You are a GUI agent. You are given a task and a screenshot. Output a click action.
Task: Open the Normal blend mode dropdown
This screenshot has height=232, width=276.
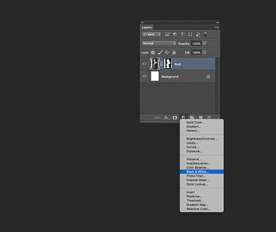[159, 43]
